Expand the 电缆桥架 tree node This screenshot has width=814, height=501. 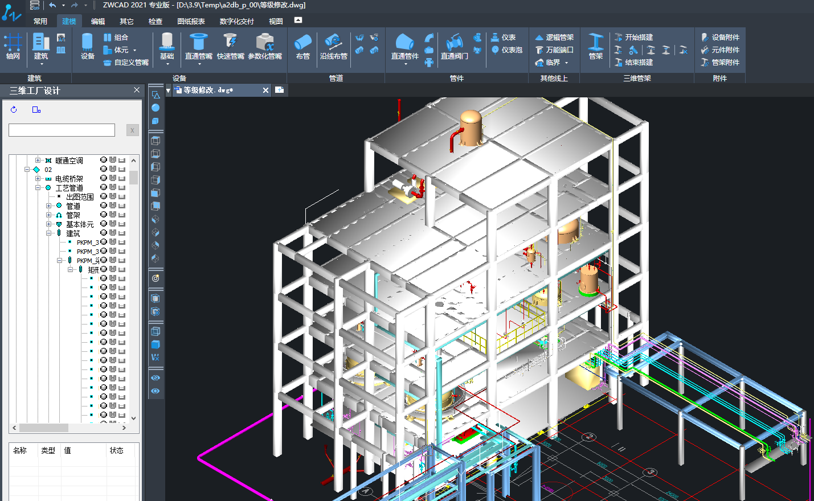[x=38, y=179]
